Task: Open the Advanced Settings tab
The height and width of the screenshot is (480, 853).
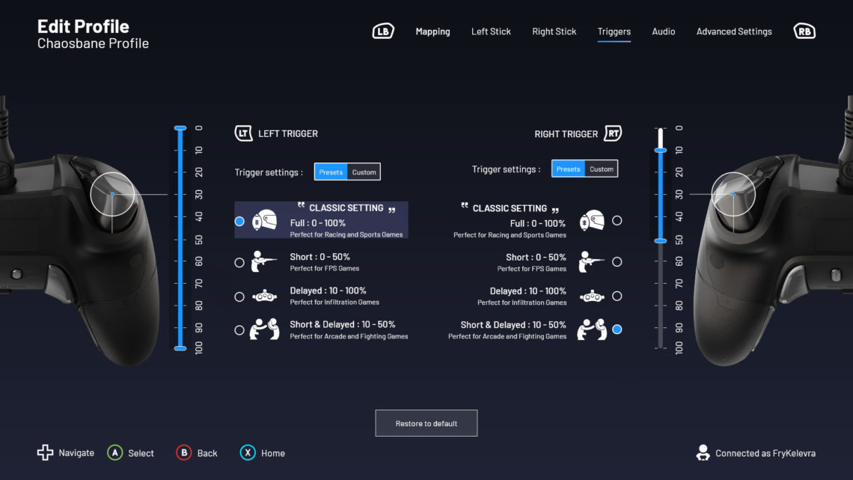Action: pyautogui.click(x=734, y=31)
